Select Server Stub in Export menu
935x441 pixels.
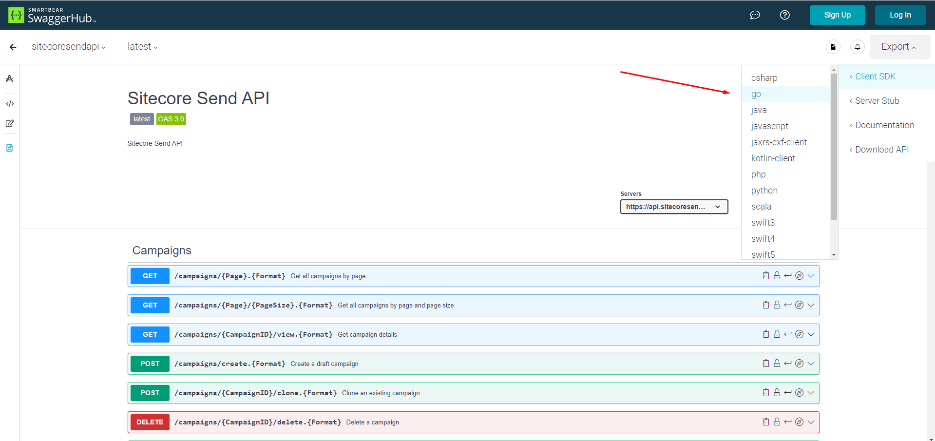tap(886, 101)
